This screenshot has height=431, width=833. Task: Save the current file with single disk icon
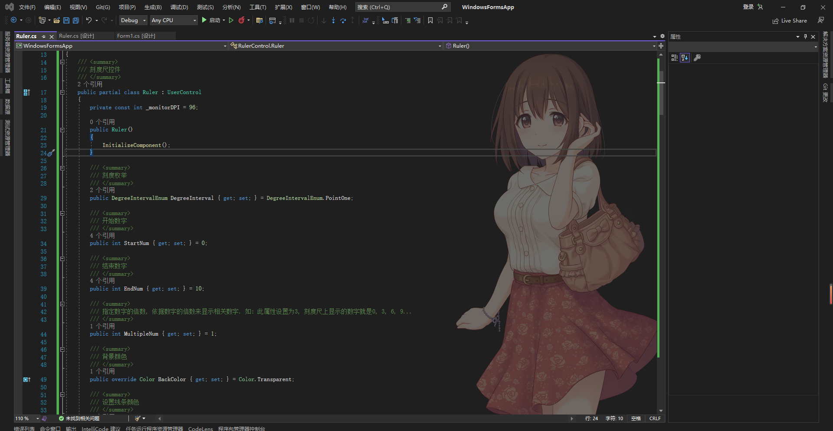pos(66,20)
